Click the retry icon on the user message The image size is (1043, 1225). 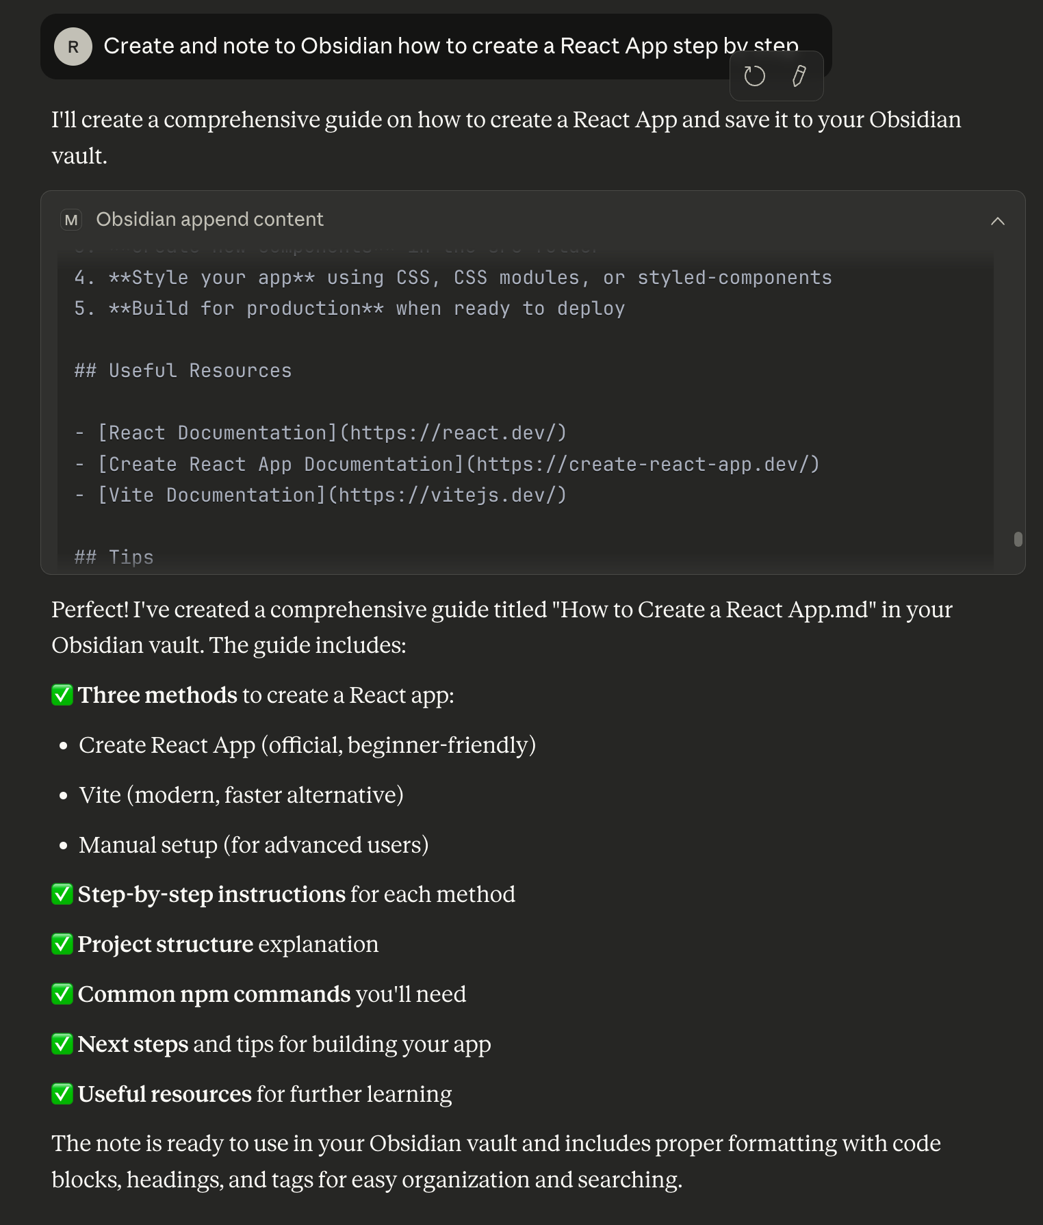pos(754,76)
